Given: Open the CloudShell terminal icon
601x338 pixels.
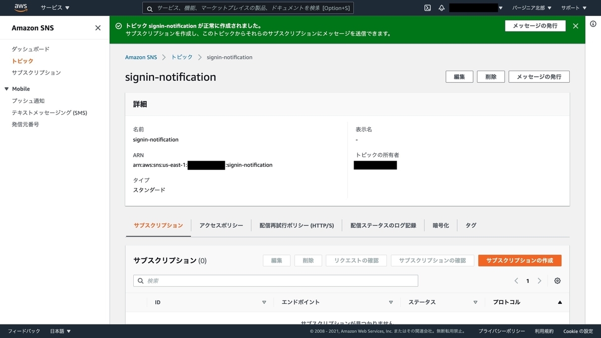Looking at the screenshot, I should (x=427, y=8).
